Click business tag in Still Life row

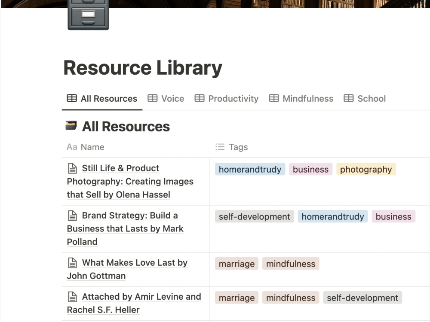point(311,170)
